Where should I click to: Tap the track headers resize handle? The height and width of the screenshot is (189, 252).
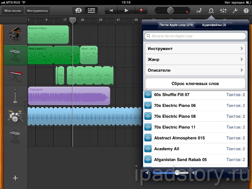pyautogui.click(x=26, y=106)
